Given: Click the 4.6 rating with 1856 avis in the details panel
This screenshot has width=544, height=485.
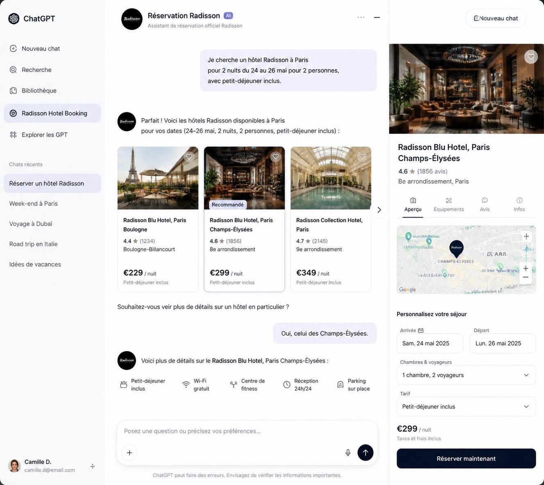Looking at the screenshot, I should click(423, 171).
